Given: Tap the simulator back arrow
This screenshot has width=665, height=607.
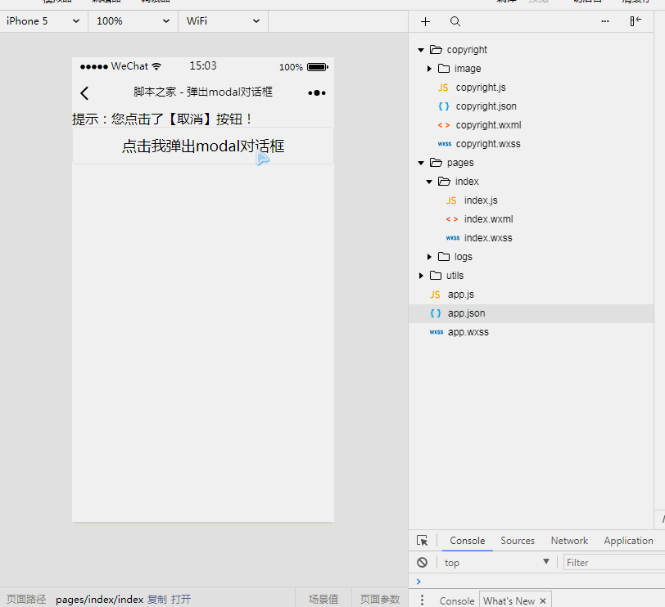Looking at the screenshot, I should point(84,93).
